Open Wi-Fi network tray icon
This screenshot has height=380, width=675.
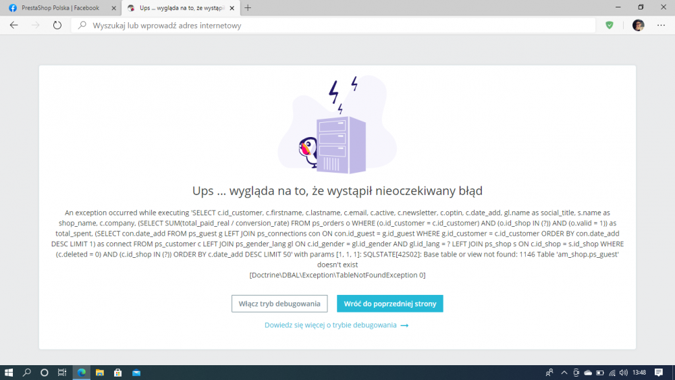click(612, 373)
